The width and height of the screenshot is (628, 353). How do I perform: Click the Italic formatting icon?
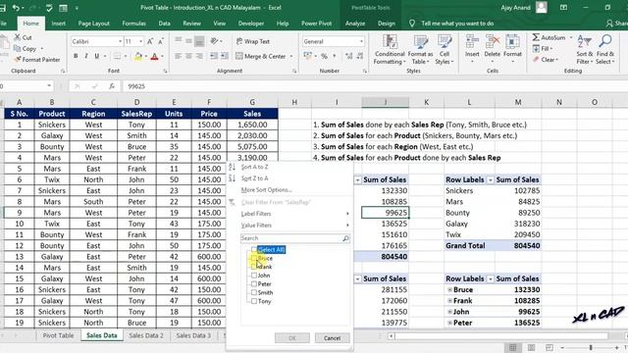(x=85, y=57)
